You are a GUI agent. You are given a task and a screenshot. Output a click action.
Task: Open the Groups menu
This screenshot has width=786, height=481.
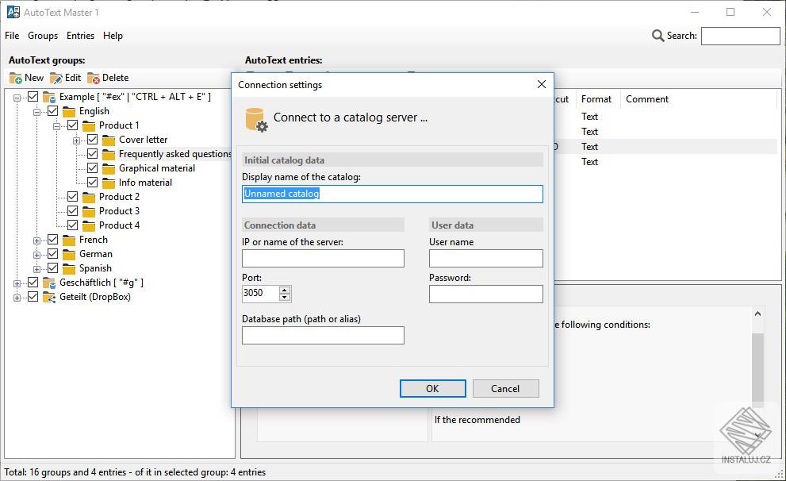tap(43, 36)
